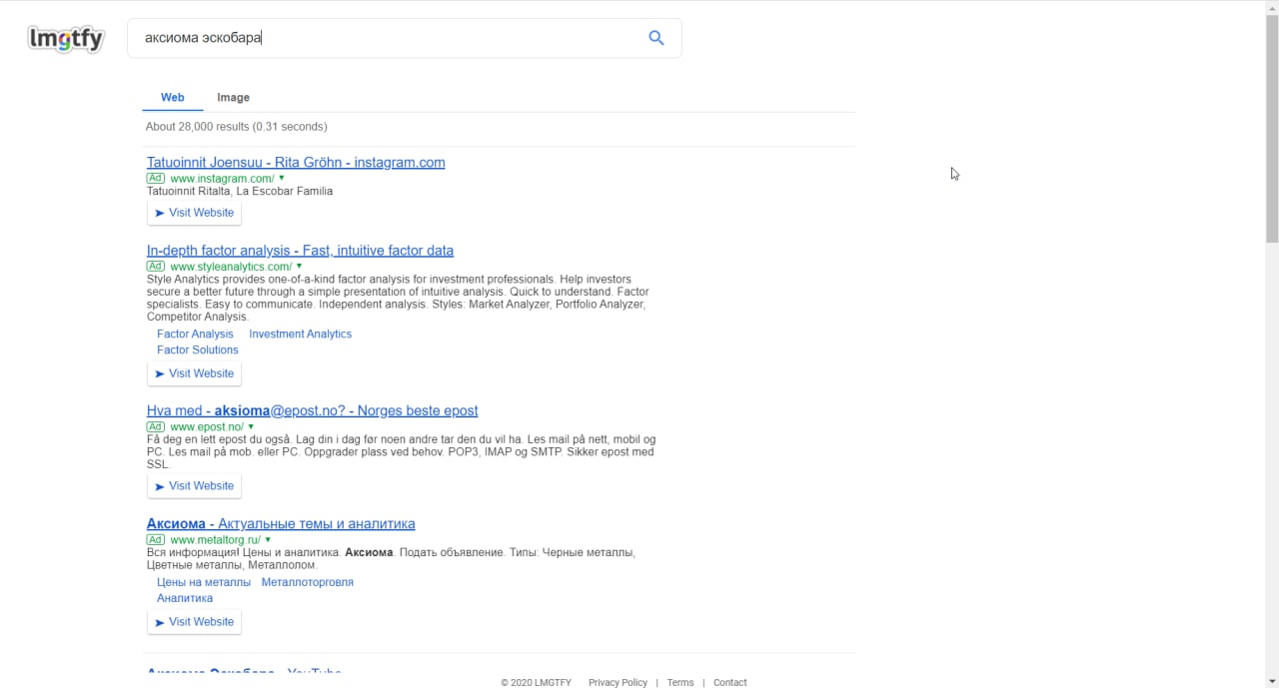The height and width of the screenshot is (688, 1279).
Task: Open Hva med aksioma@epost.no result
Action: click(312, 411)
